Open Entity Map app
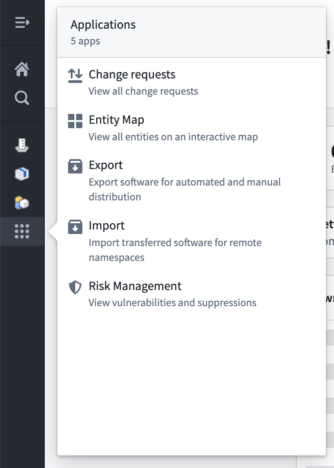This screenshot has width=334, height=468. click(x=116, y=120)
